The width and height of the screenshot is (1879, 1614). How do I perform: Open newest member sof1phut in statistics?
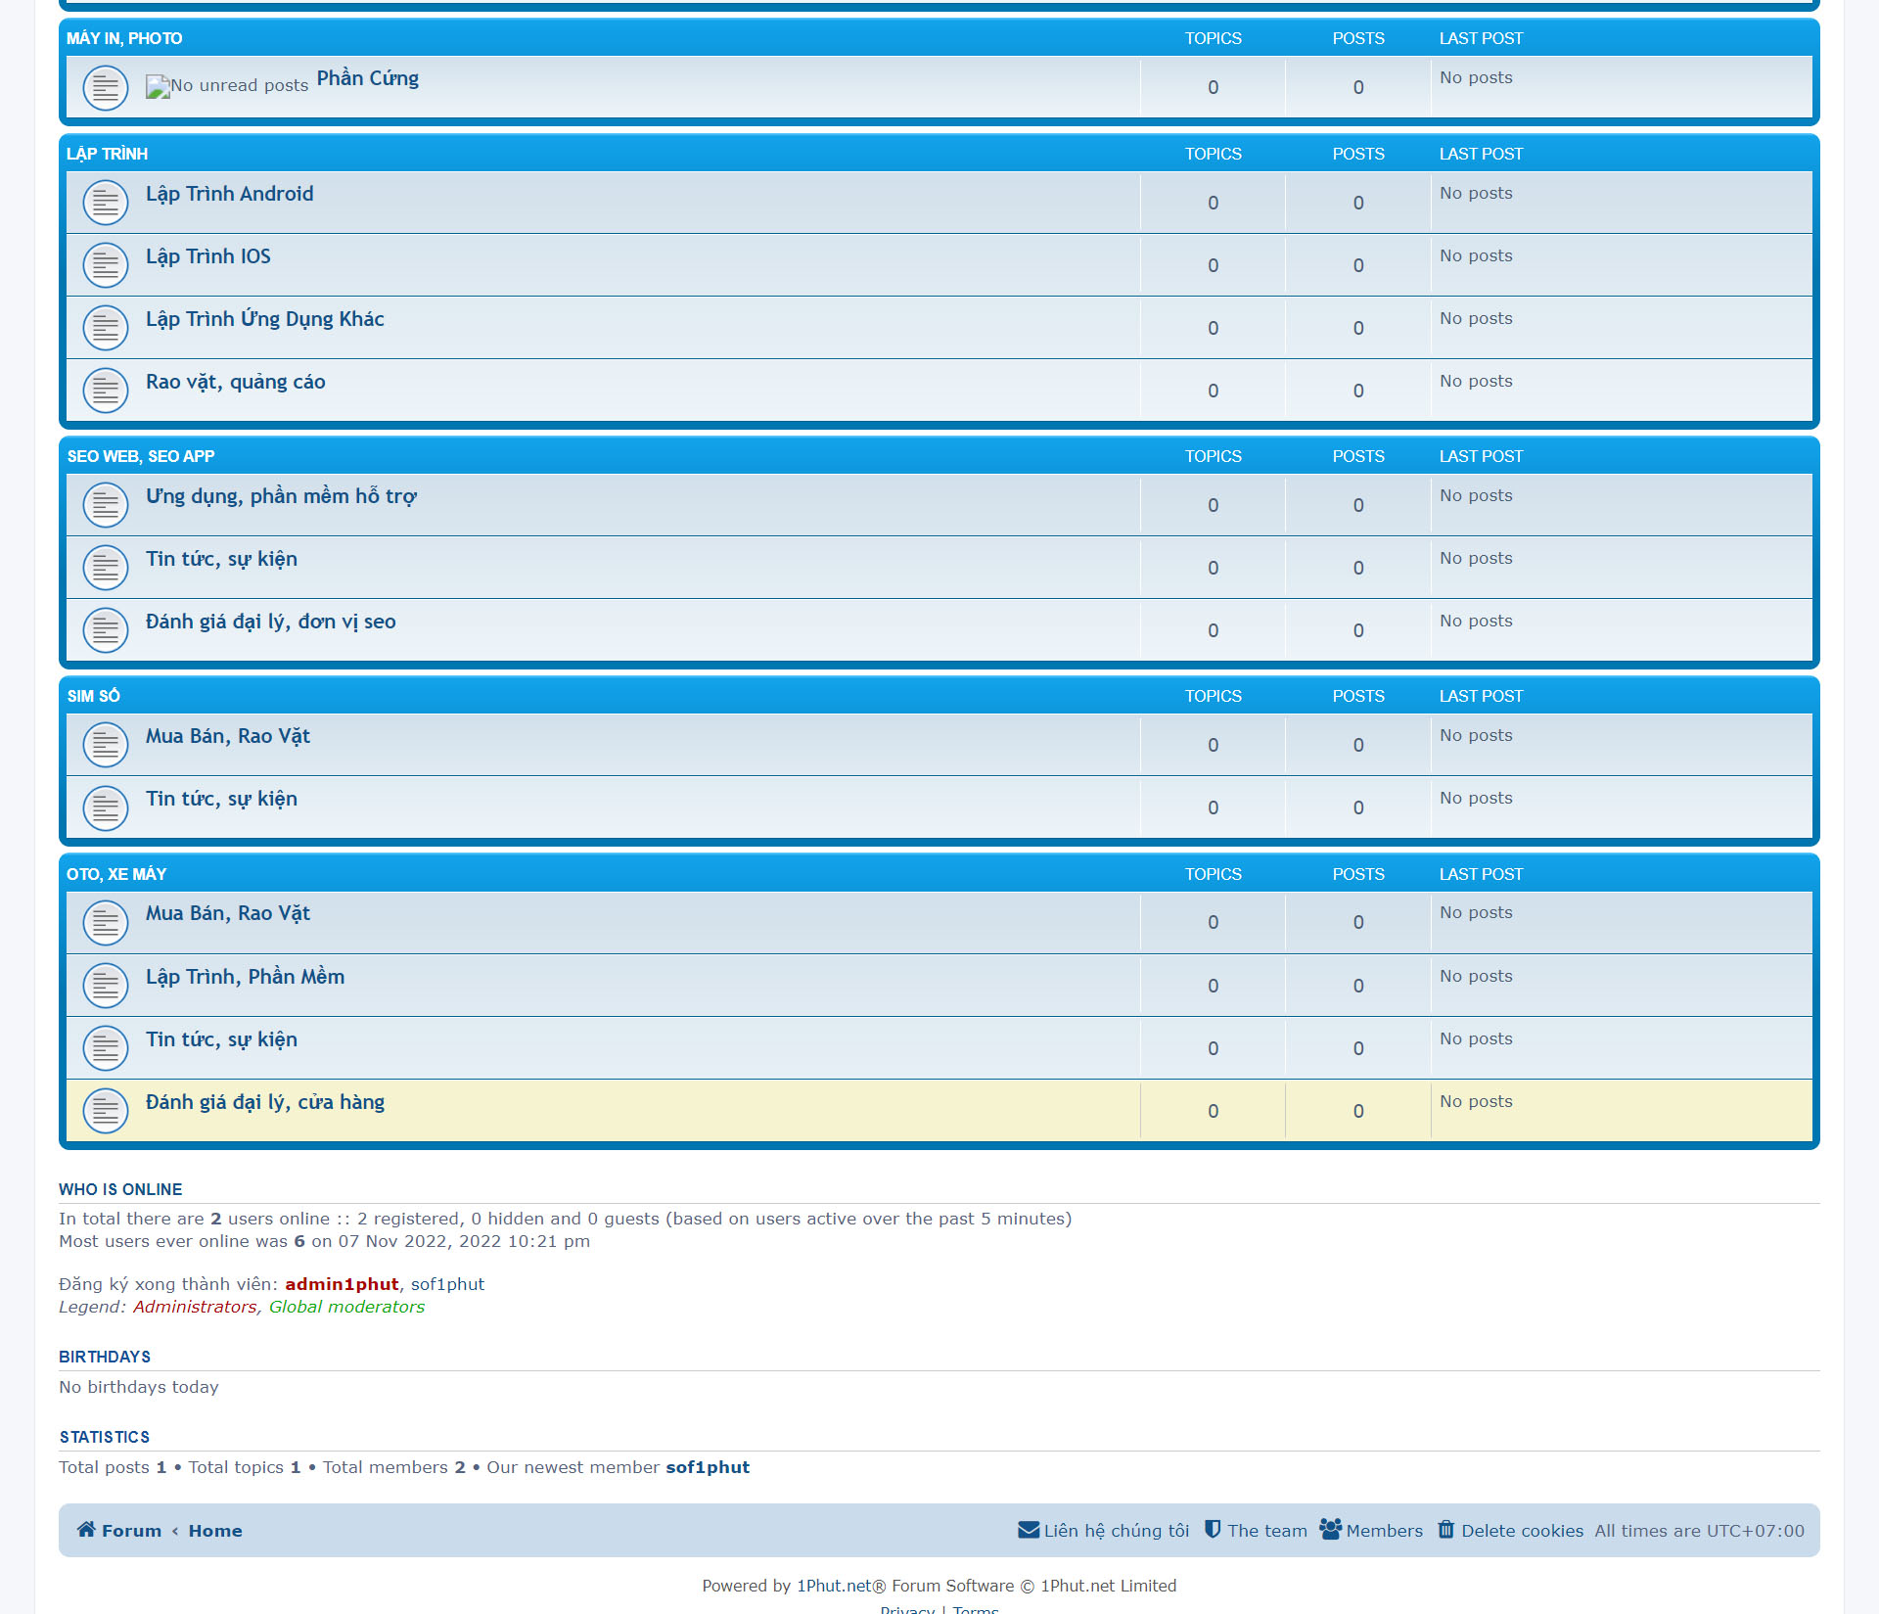point(707,1467)
